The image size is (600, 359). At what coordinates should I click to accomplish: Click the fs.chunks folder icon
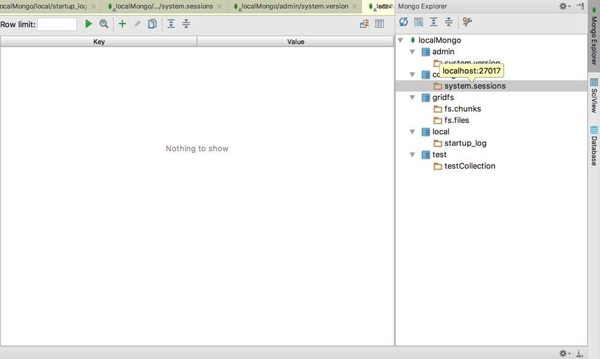pyautogui.click(x=438, y=109)
